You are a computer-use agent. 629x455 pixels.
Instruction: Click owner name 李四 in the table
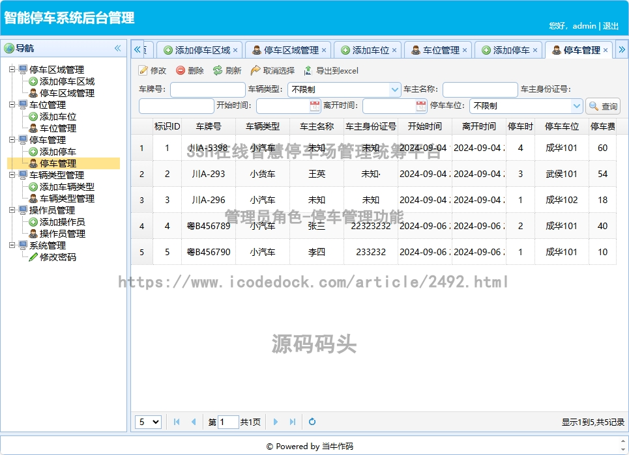[317, 252]
